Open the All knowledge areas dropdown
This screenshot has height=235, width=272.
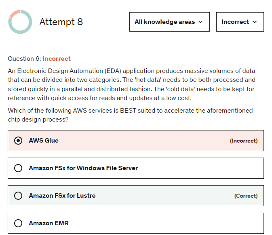[x=169, y=22]
